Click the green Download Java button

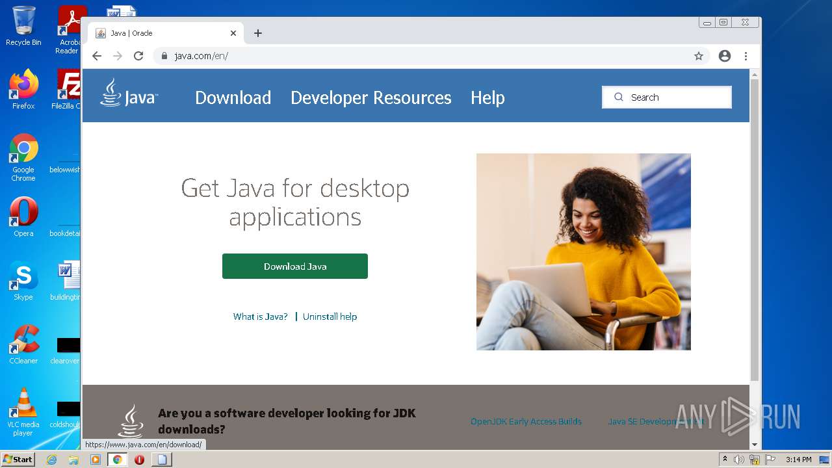(295, 266)
